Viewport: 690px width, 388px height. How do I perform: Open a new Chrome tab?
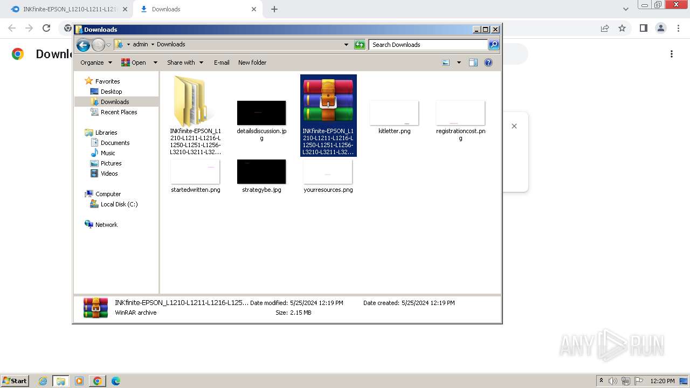[x=274, y=9]
